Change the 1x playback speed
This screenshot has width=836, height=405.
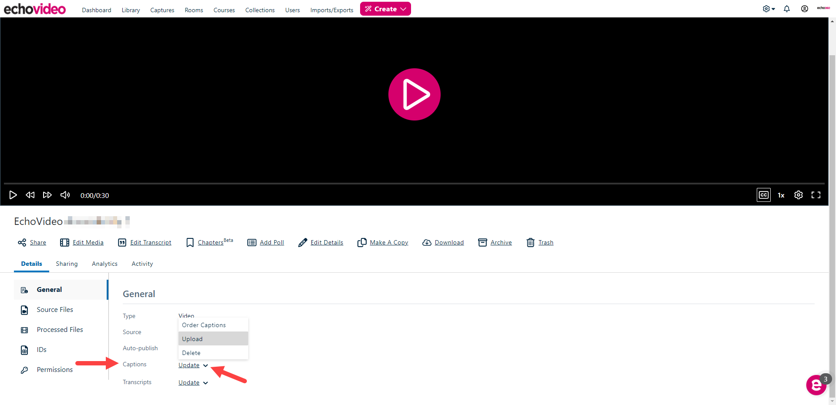pos(781,195)
